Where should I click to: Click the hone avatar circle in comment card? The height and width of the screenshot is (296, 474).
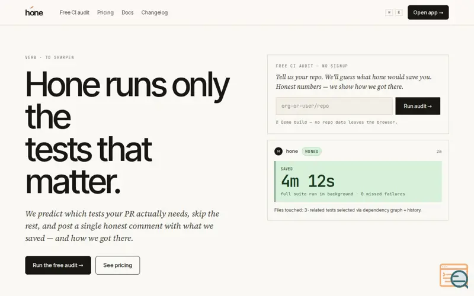point(278,152)
